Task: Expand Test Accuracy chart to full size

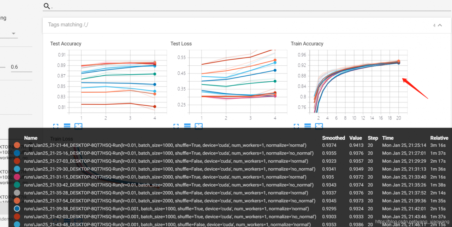Action: [56, 126]
